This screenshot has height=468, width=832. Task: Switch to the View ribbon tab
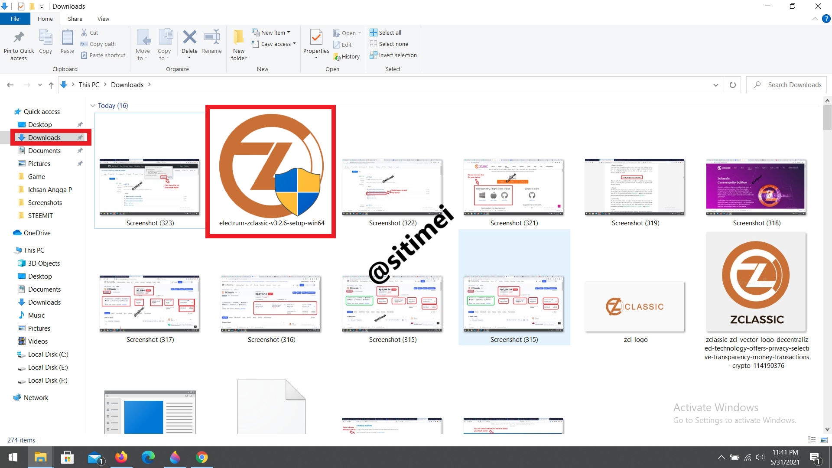click(103, 19)
